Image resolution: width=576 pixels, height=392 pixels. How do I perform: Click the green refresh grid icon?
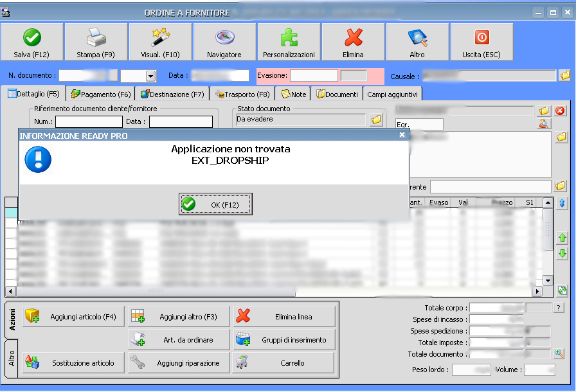[562, 290]
